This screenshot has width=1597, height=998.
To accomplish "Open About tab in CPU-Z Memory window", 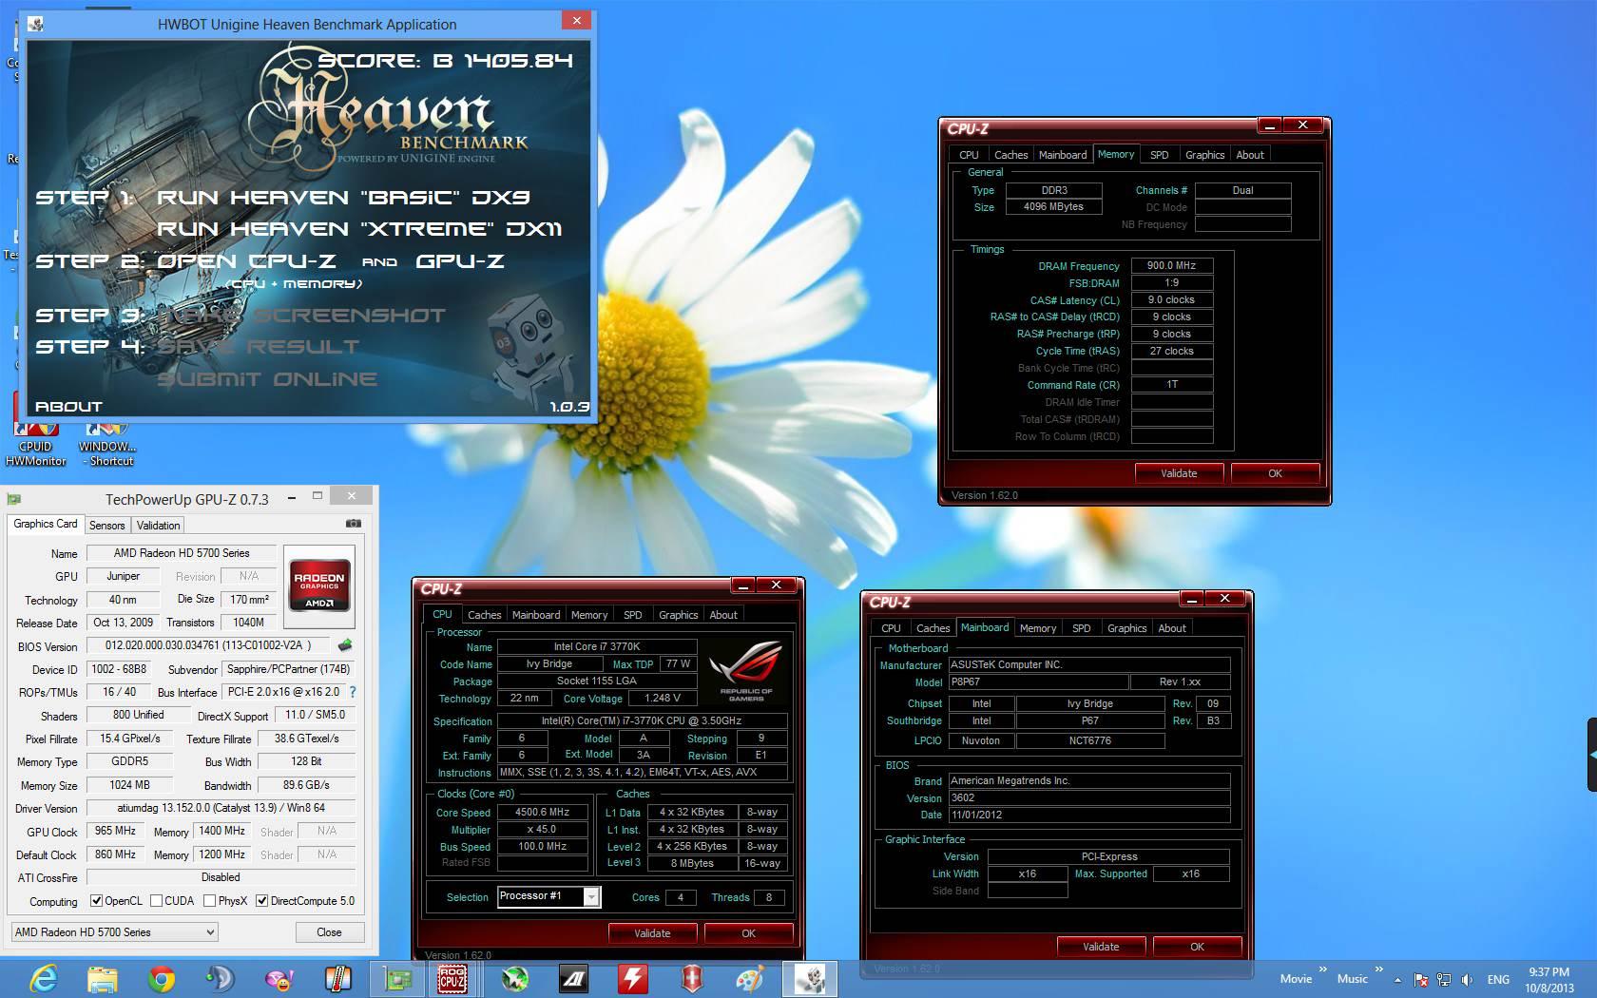I will 1250,155.
